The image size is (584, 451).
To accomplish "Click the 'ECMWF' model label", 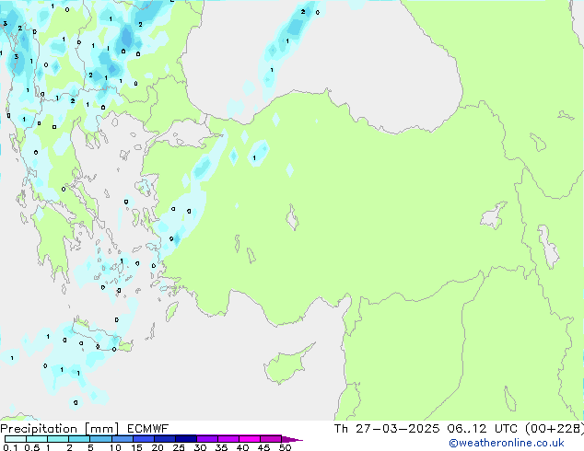I will 148,429.
